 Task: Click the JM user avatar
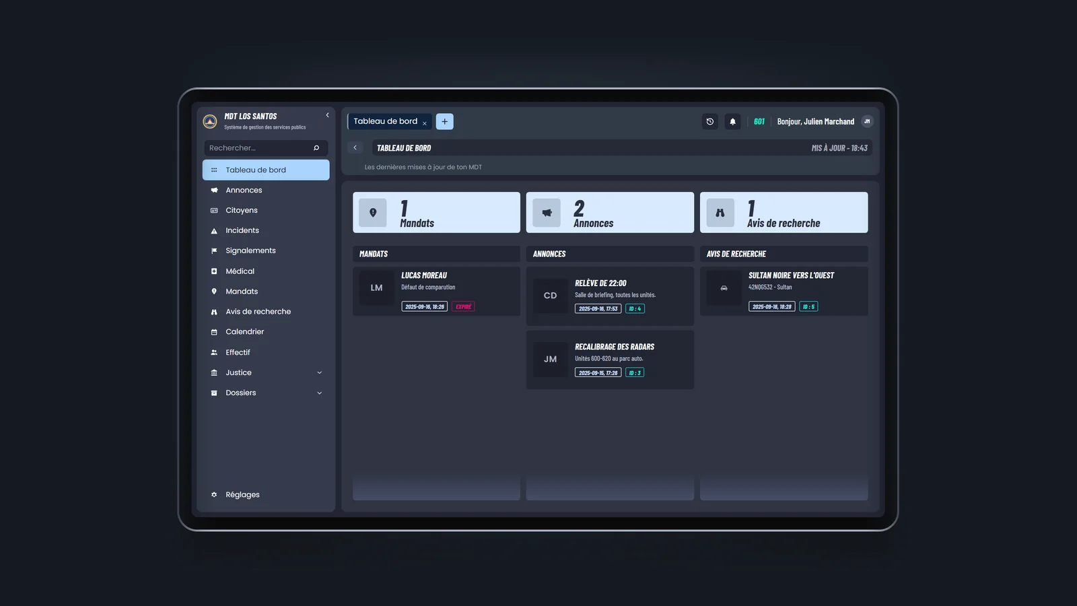tap(867, 121)
